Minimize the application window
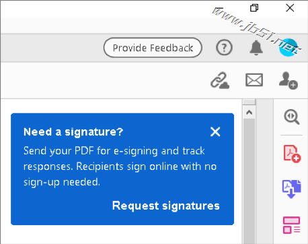The height and width of the screenshot is (244, 308). [x=219, y=9]
